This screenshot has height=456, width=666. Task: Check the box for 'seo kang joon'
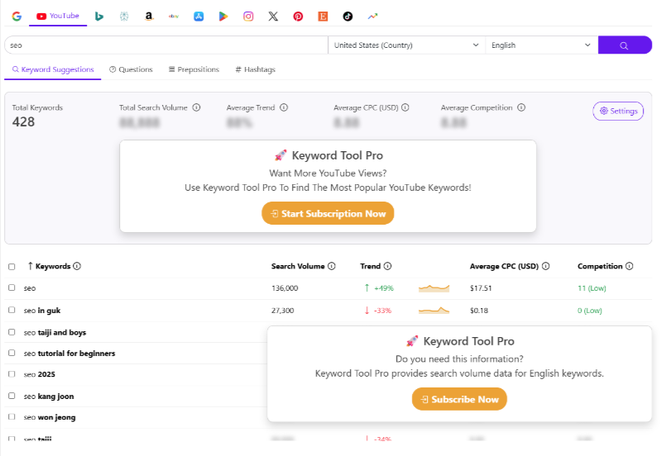(x=12, y=396)
